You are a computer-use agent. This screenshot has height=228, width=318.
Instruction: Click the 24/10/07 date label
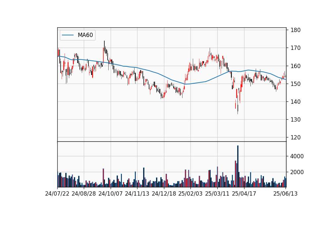[x=111, y=194]
